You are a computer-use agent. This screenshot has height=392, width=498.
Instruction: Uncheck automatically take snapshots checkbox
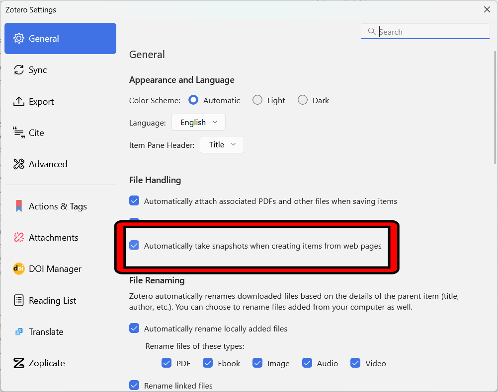(134, 245)
